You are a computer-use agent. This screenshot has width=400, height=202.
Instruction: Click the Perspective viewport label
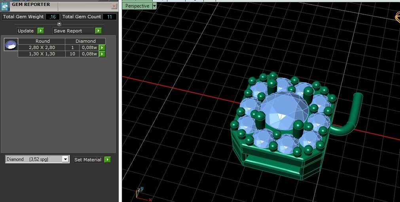tap(137, 6)
